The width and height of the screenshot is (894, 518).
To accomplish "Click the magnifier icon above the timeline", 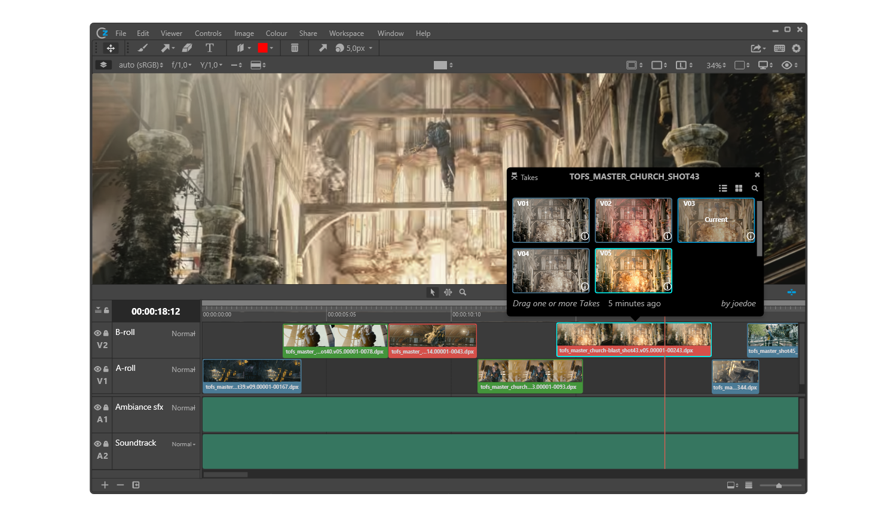I will tap(463, 292).
